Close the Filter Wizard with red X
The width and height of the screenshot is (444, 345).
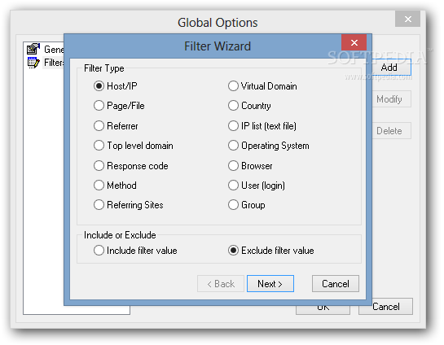tap(354, 42)
